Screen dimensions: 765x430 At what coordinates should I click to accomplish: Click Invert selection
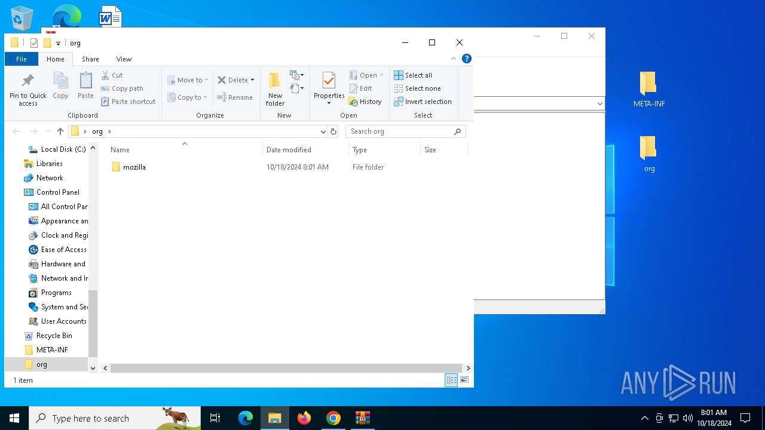423,102
